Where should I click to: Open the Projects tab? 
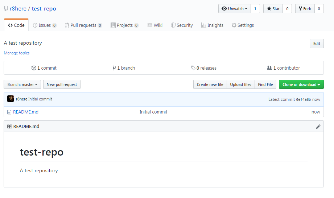click(x=125, y=25)
